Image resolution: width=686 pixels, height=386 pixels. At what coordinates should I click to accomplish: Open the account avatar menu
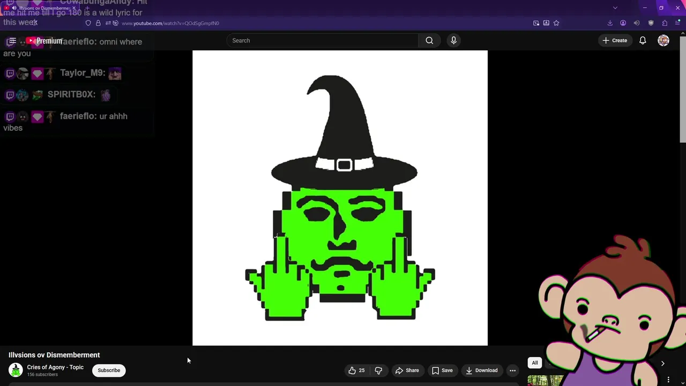click(x=663, y=40)
